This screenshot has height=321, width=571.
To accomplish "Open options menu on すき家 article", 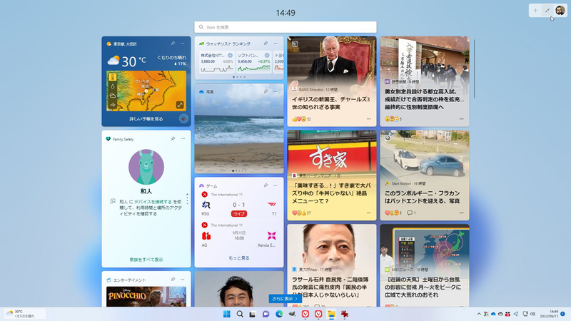I will (x=368, y=213).
